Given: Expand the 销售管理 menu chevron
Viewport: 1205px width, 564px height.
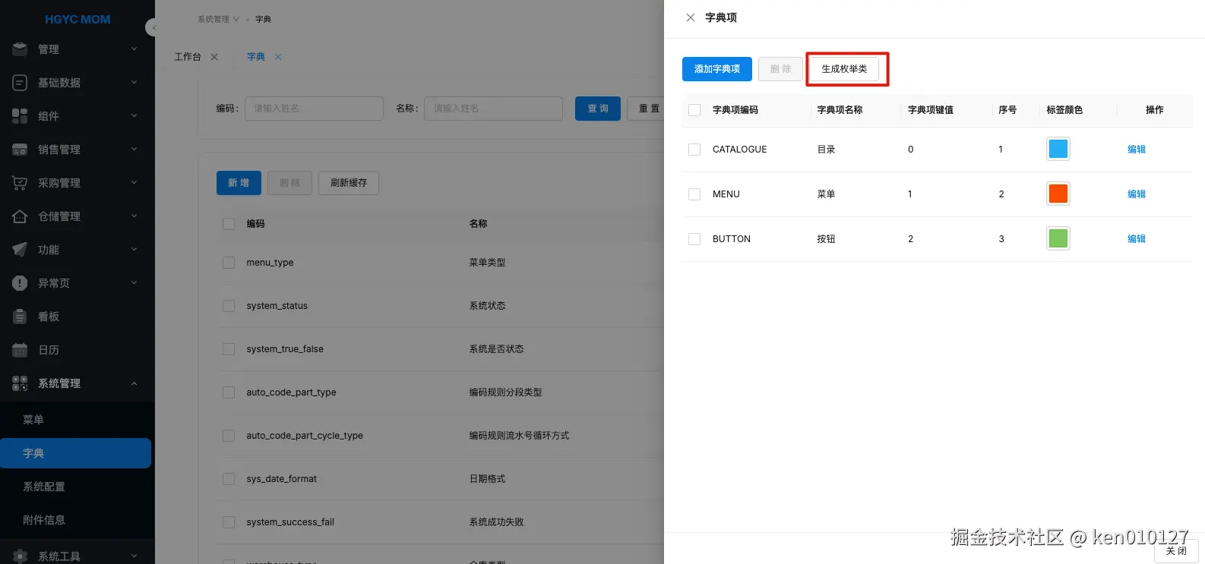Looking at the screenshot, I should click(x=134, y=150).
